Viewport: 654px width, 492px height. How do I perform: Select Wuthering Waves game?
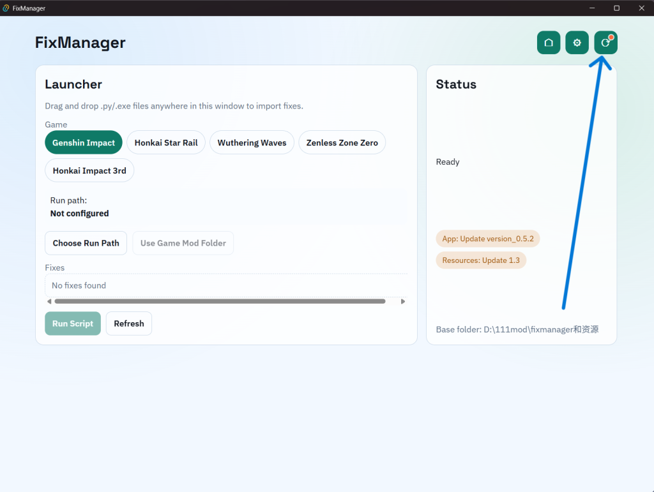pos(252,142)
